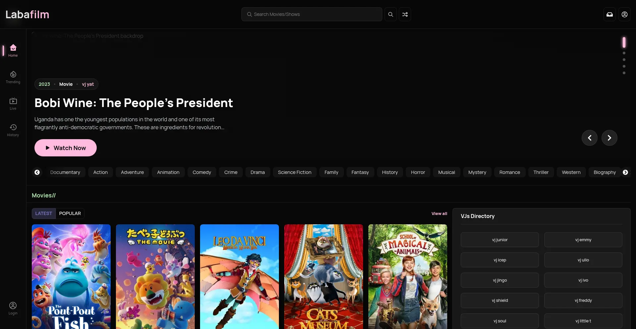Viewport: 636px width, 329px height.
Task: Click the Watch Now button
Action: pyautogui.click(x=66, y=148)
